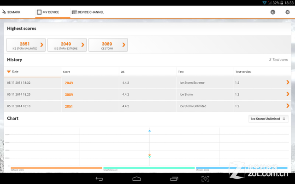295x184 pixels.
Task: Click 'Ice Storm Unlimited' in the Test column
Action: (193, 106)
